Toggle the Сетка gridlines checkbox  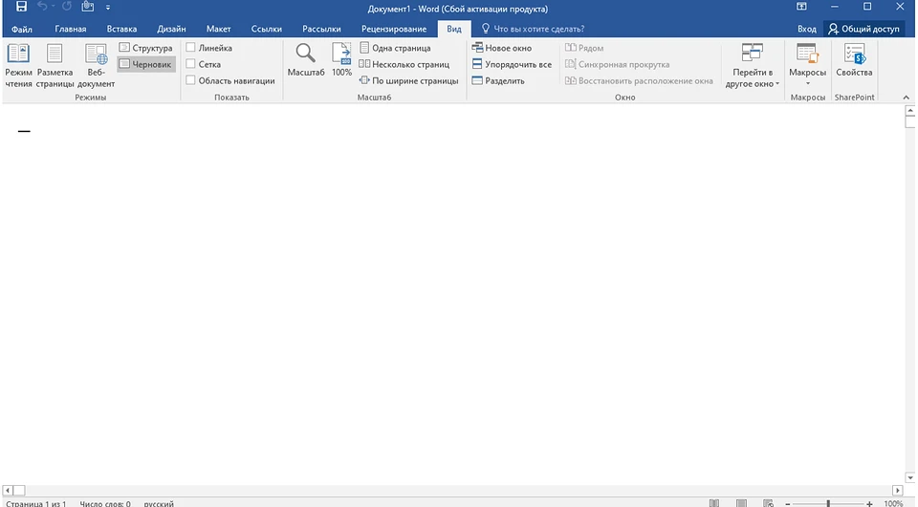tap(191, 64)
